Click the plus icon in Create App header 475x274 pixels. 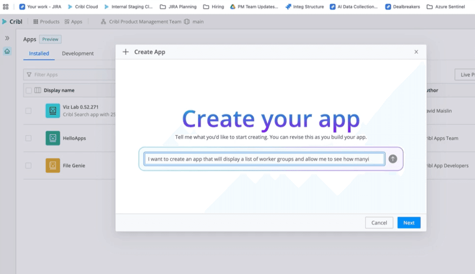click(126, 52)
